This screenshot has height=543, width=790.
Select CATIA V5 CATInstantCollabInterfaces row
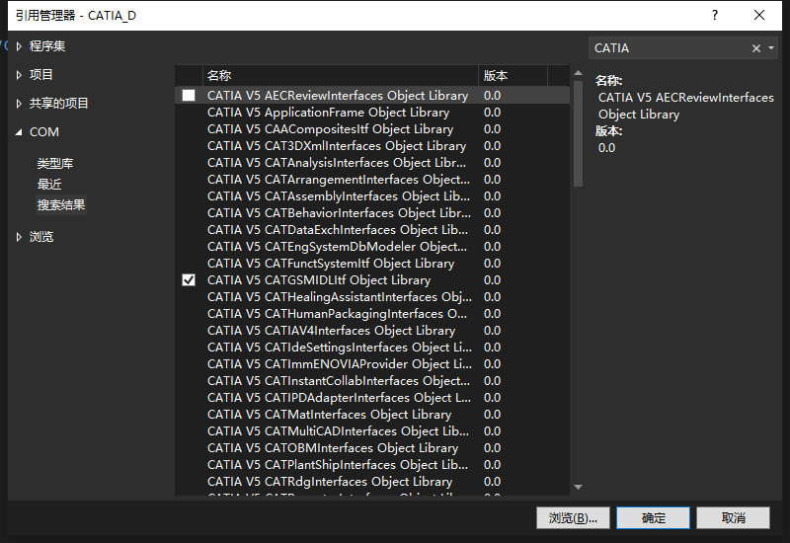(x=372, y=381)
